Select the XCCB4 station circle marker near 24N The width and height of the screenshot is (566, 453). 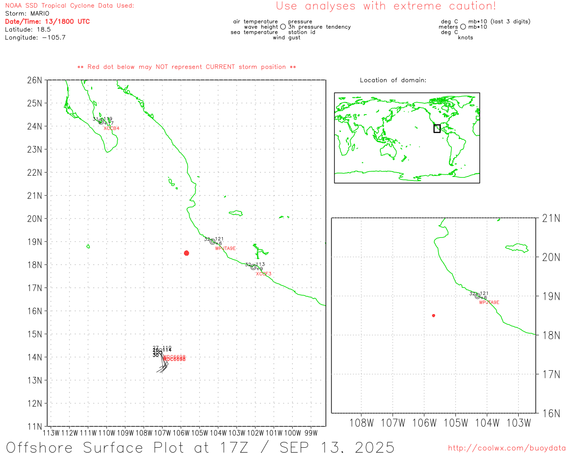101,122
